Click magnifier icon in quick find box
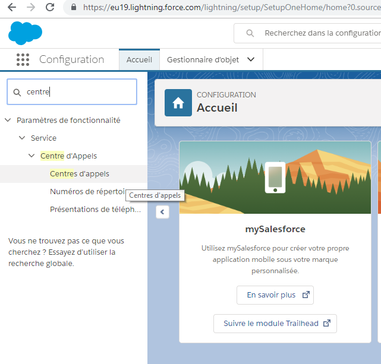Image resolution: width=381 pixels, height=364 pixels. click(17, 92)
